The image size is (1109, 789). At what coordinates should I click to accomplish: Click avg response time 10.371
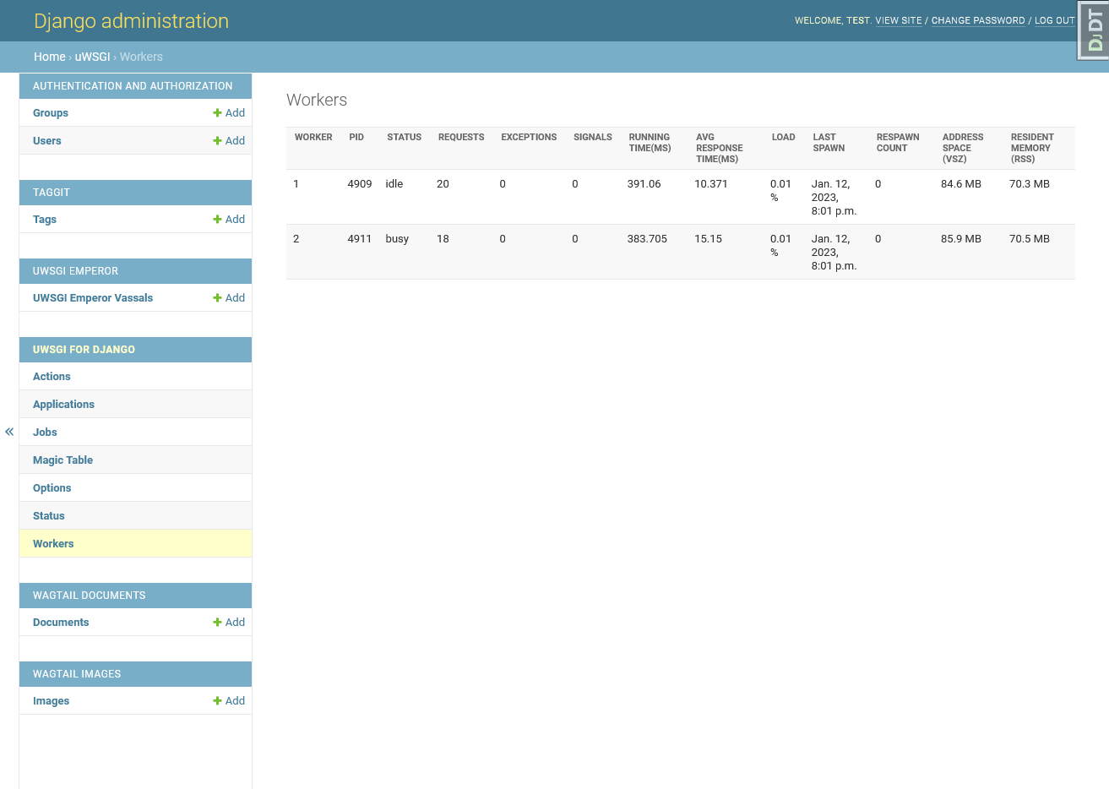coord(711,184)
